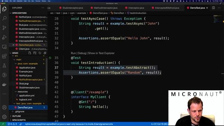Split the editor to the right
224x126 pixels.
[x=213, y=8]
